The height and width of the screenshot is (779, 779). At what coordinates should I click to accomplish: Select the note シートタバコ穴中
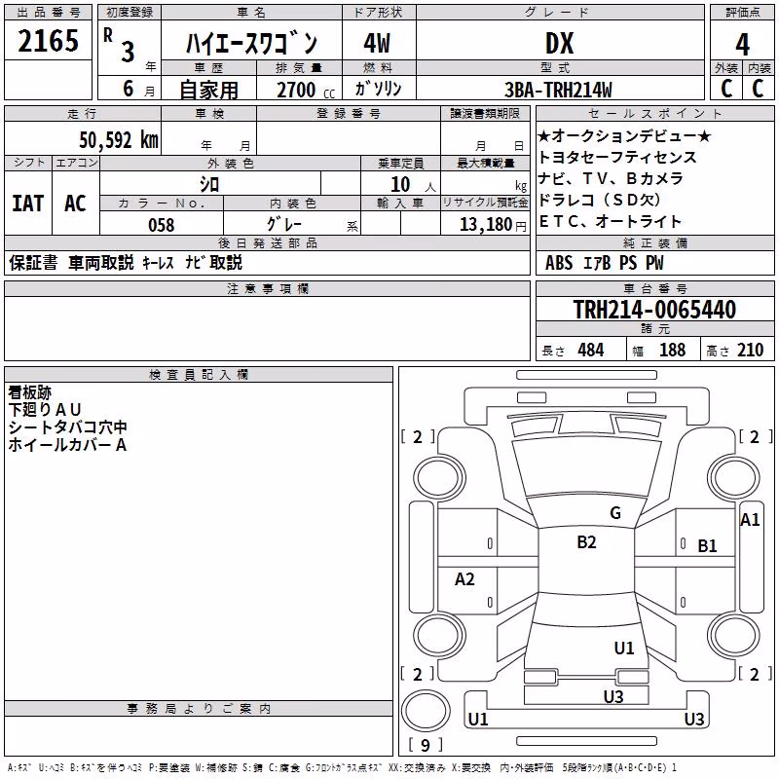point(68,427)
